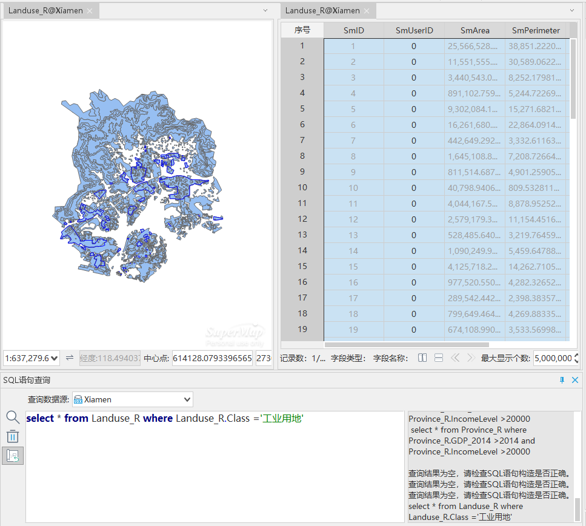Close the SQL语句查询 panel

(575, 380)
